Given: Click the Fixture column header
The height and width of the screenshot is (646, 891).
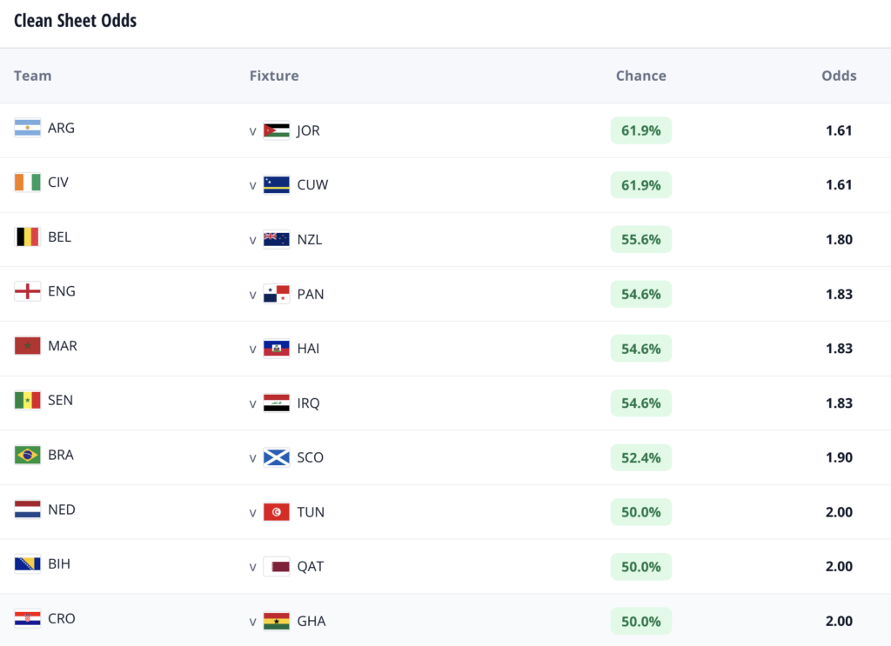Looking at the screenshot, I should pyautogui.click(x=274, y=76).
